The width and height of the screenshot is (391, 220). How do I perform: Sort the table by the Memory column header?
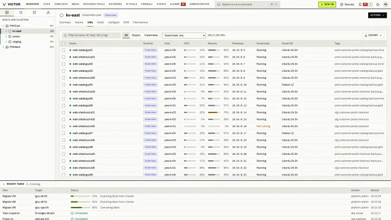point(212,43)
